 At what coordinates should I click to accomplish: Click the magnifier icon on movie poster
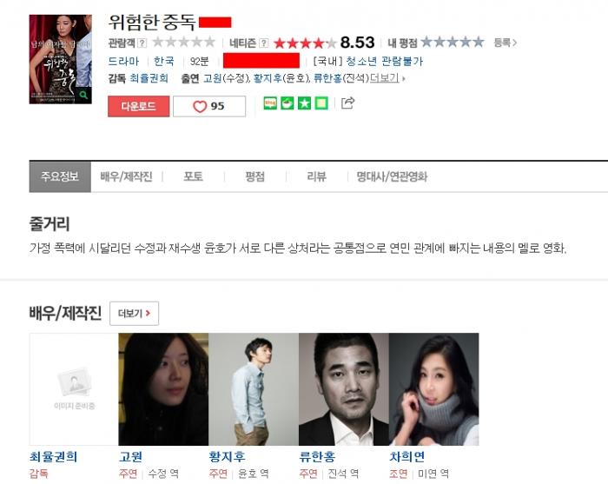83,94
